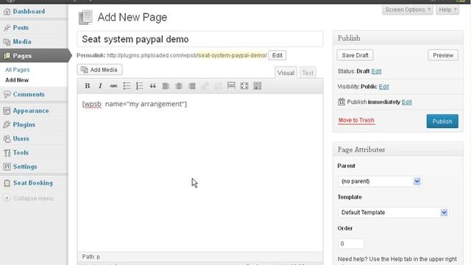
Task: Edit the Draft status
Action: [x=376, y=71]
